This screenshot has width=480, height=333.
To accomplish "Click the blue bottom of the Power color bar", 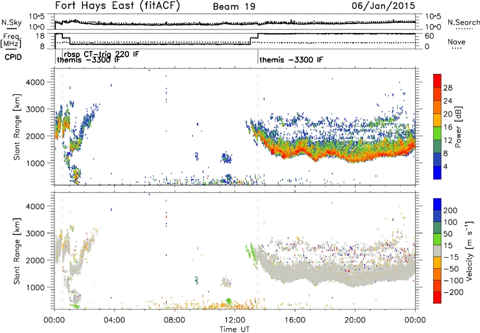I will coord(437,173).
